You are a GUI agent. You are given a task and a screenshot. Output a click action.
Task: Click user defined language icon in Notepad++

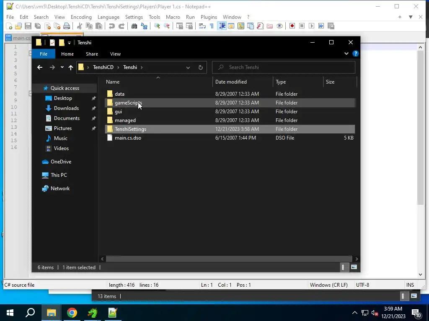(231, 26)
